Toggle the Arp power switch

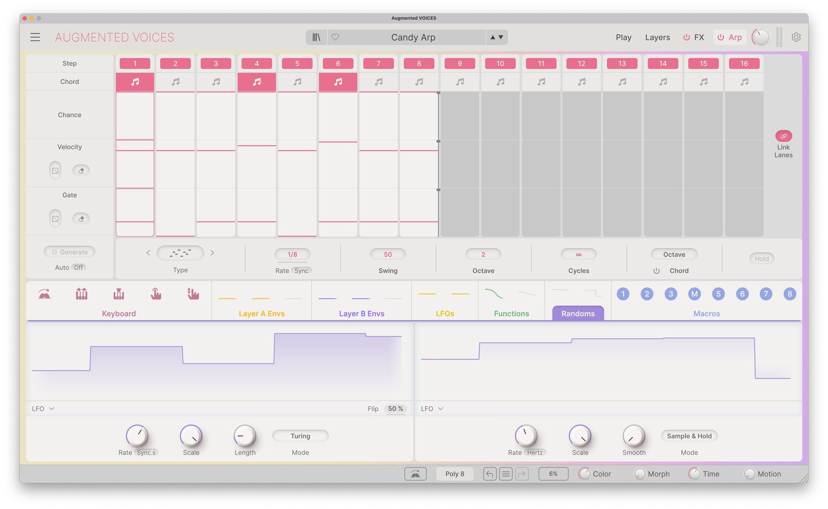click(721, 37)
